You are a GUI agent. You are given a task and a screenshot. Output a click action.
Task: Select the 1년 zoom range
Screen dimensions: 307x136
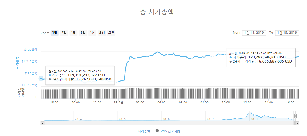click(92, 33)
